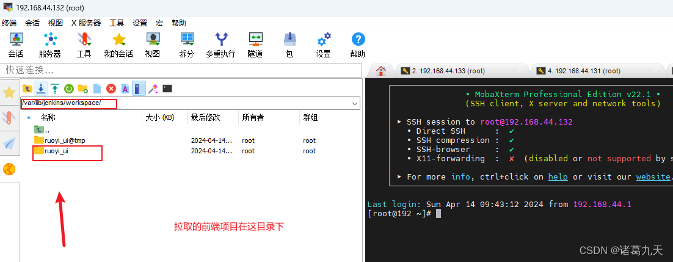The width and height of the screenshot is (673, 262).
Task: Open the 视图 menu in menu bar
Action: point(56,23)
